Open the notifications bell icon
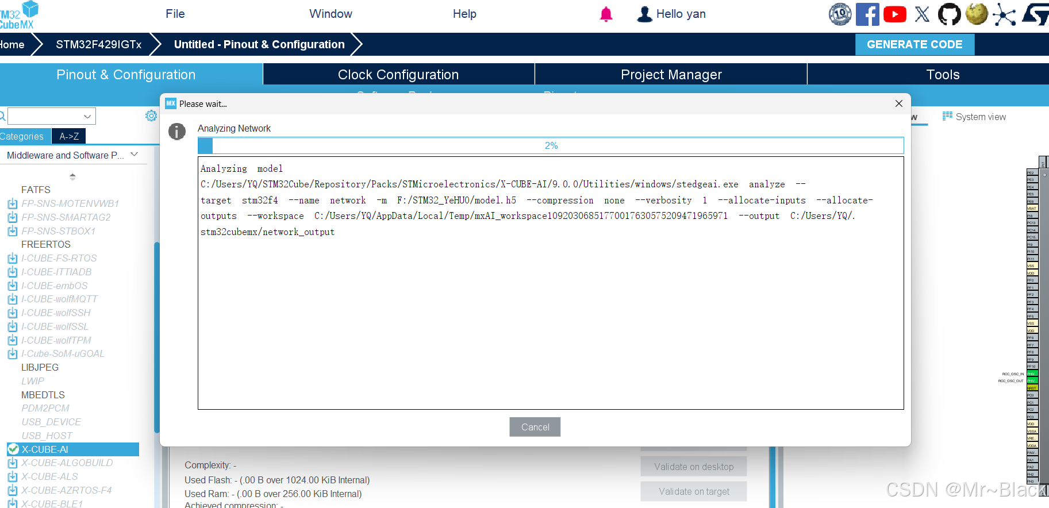Image resolution: width=1049 pixels, height=508 pixels. pyautogui.click(x=606, y=14)
